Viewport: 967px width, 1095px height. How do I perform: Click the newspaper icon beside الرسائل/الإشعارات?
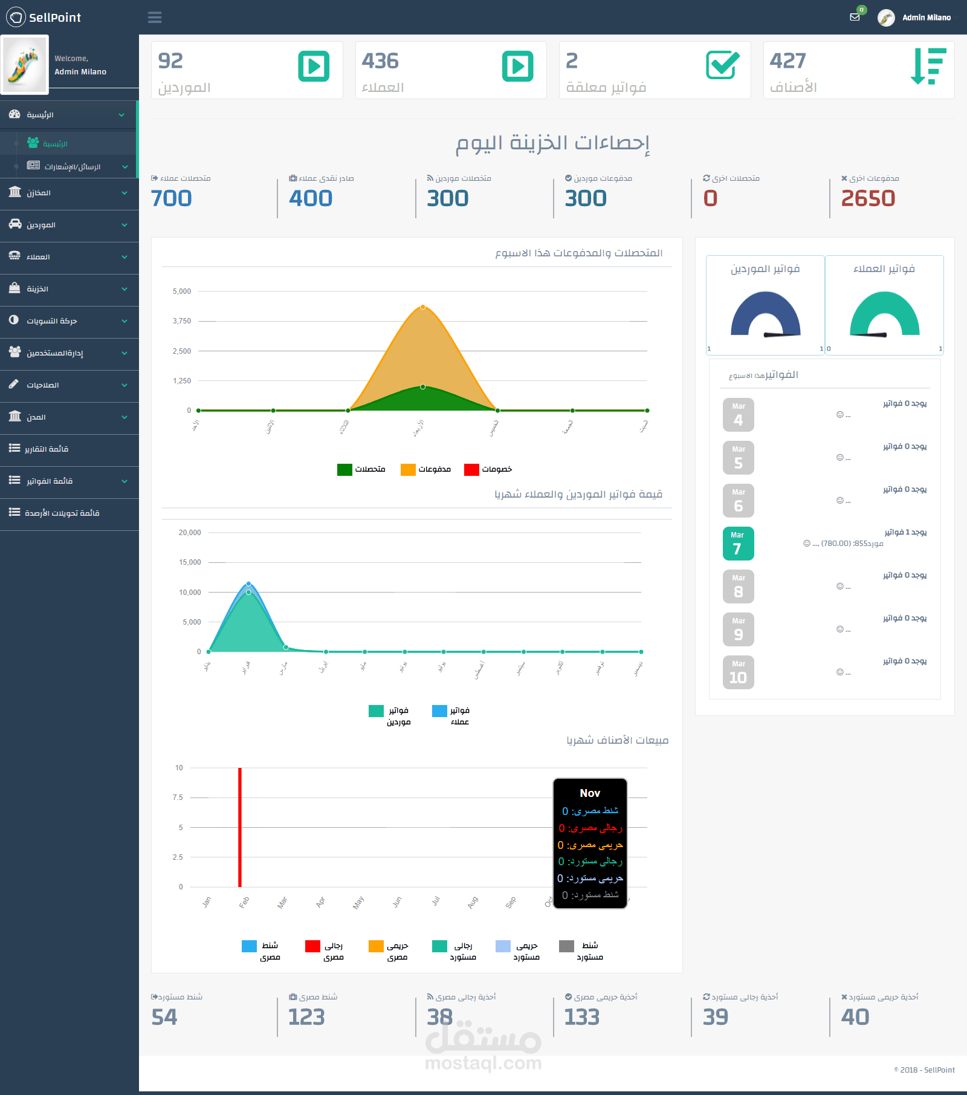[33, 166]
